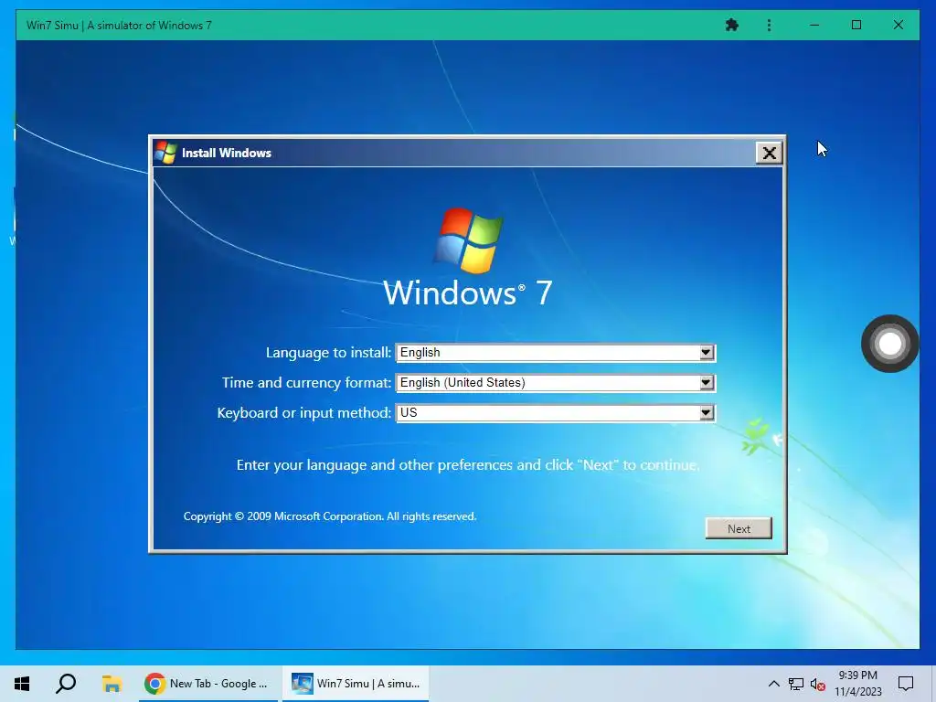
Task: Open network status tray icon
Action: [796, 684]
